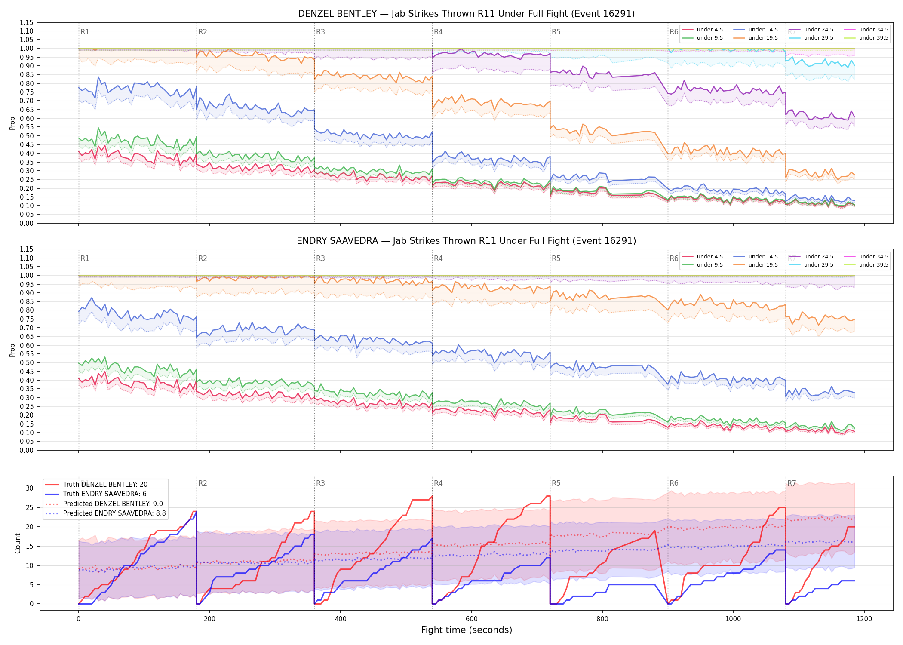Select 'under 29.5' legend entry in Bentley chart
Screen dimensions: 903x645
click(811, 38)
